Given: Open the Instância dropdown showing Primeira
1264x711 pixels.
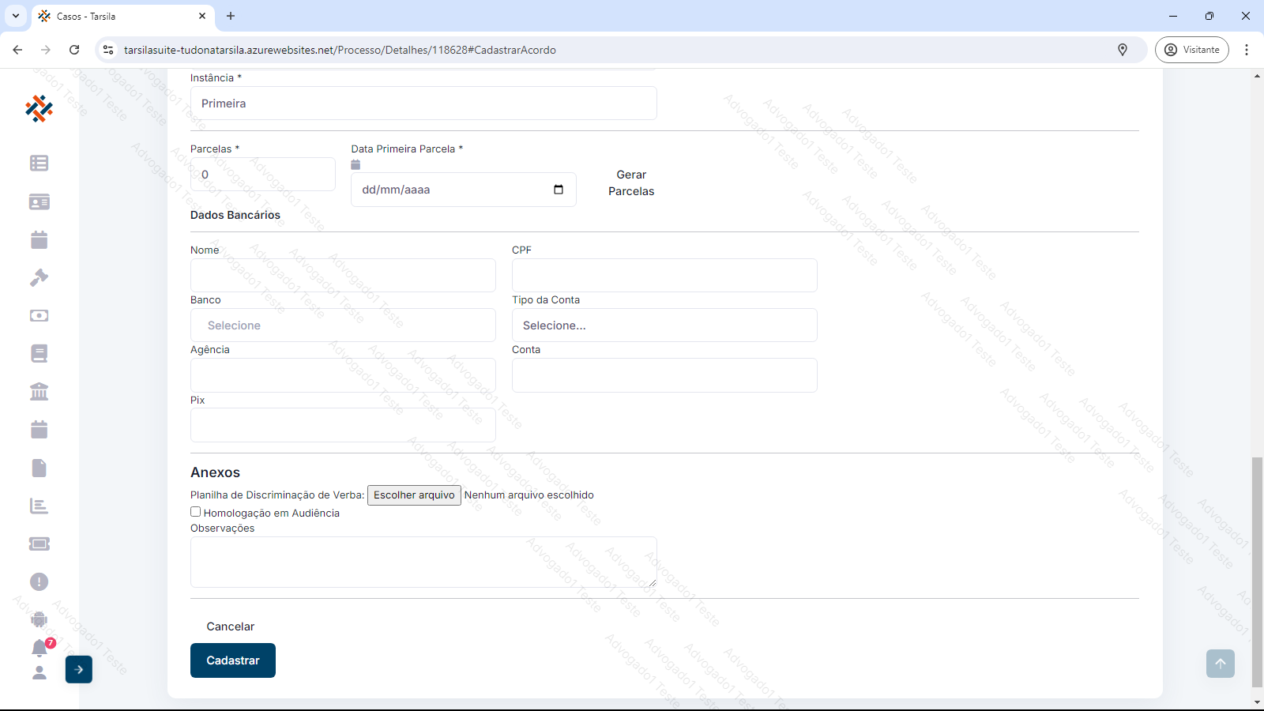Looking at the screenshot, I should (423, 103).
